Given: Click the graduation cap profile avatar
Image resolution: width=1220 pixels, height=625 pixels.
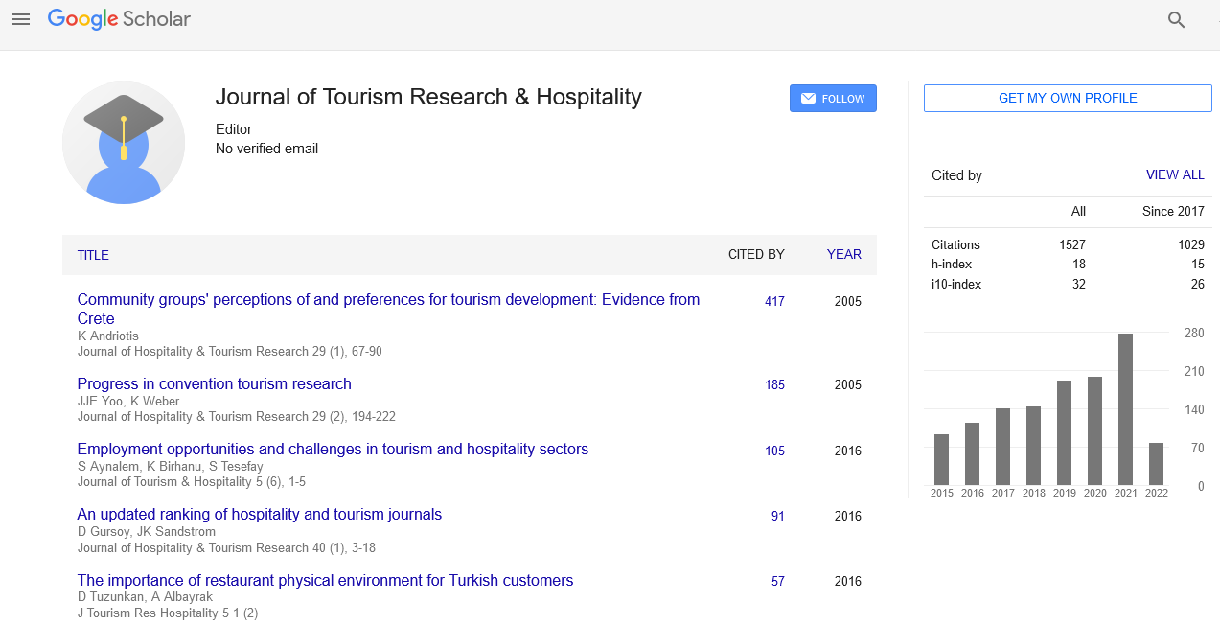Looking at the screenshot, I should (124, 143).
